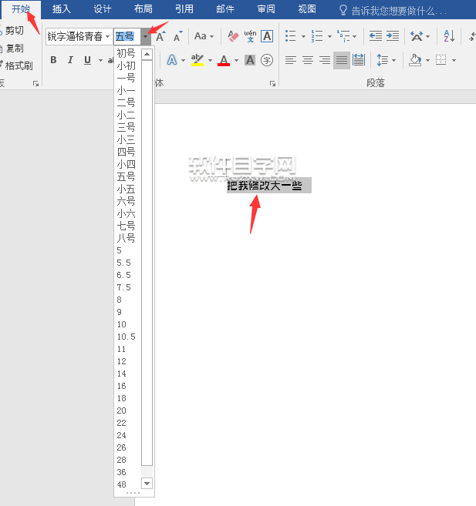
Task: Expand the Change Case (Aa) dropdown
Action: coord(211,36)
